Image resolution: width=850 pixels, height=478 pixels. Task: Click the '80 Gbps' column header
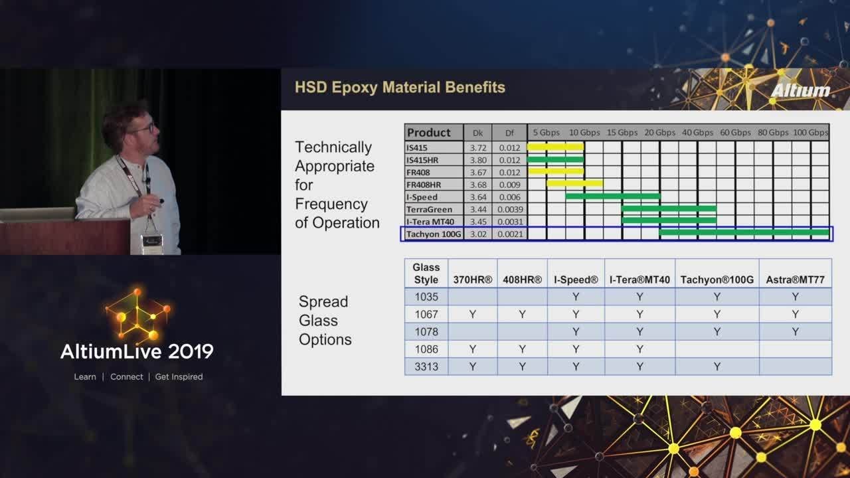click(x=774, y=133)
